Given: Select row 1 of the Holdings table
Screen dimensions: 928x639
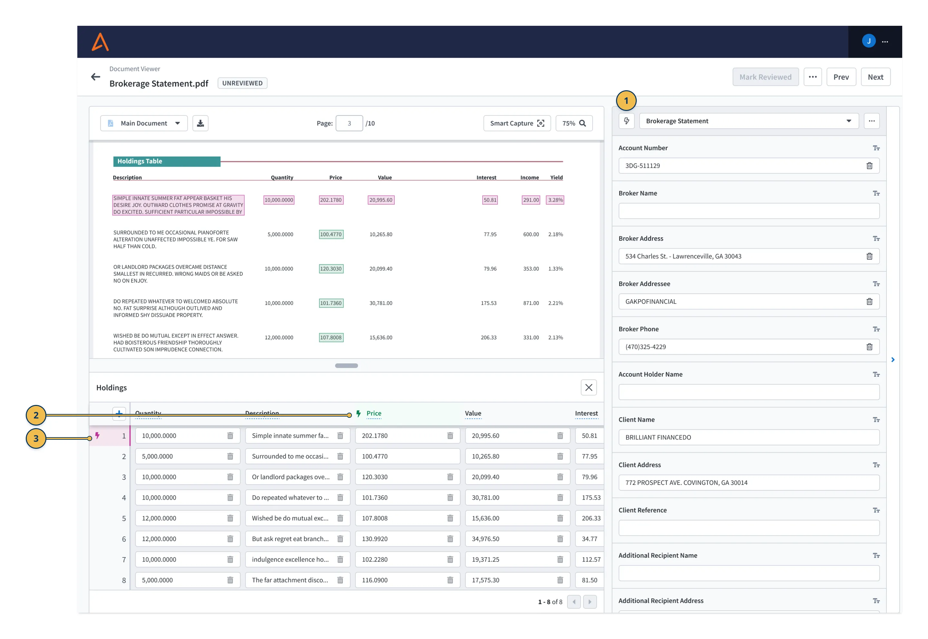Looking at the screenshot, I should 110,436.
